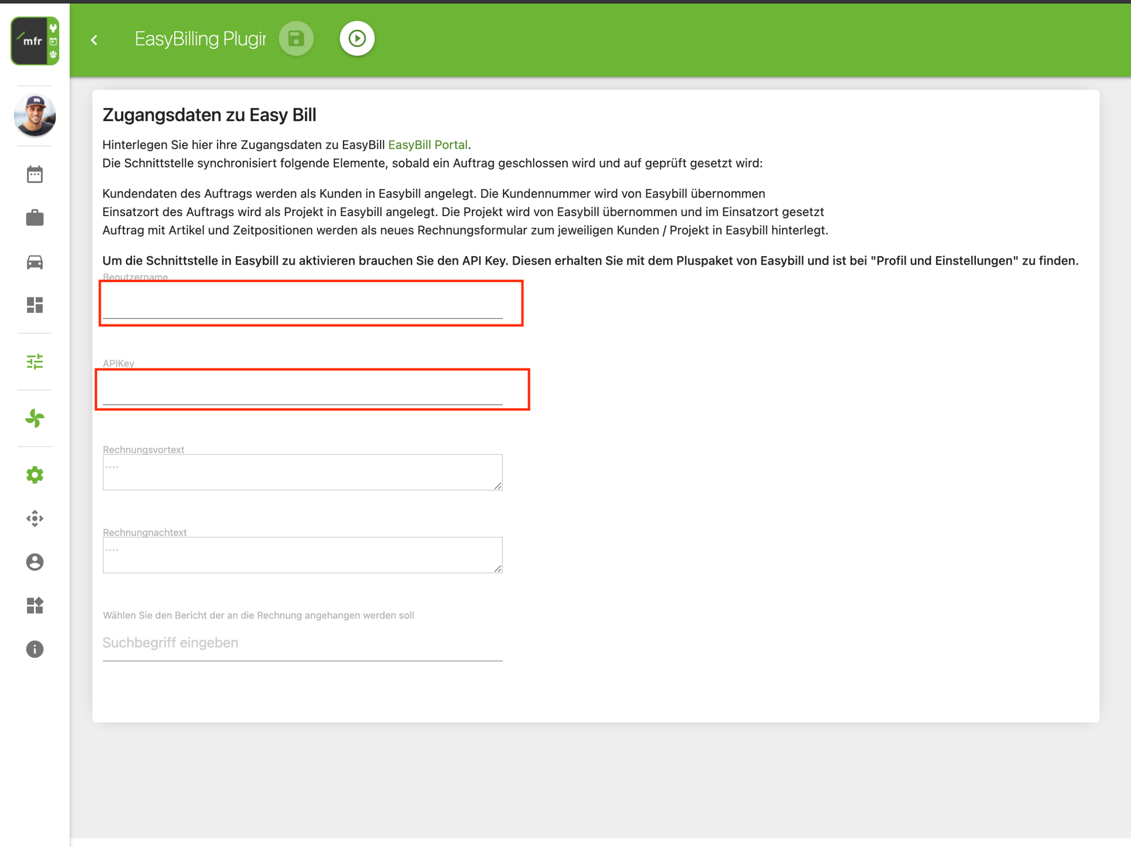1131x847 pixels.
Task: Open the info circle icon
Action: 35,649
